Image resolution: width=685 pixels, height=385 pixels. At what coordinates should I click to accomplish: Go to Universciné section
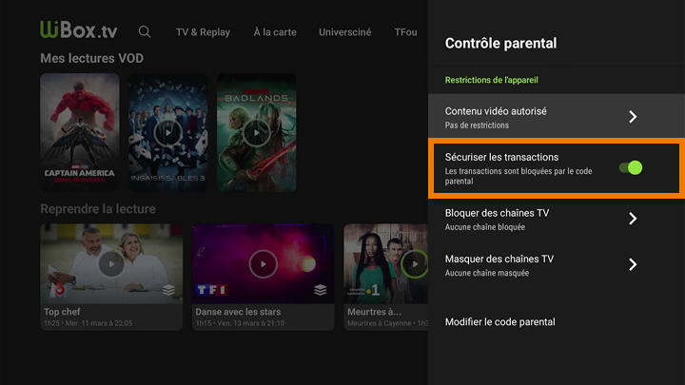tap(345, 32)
